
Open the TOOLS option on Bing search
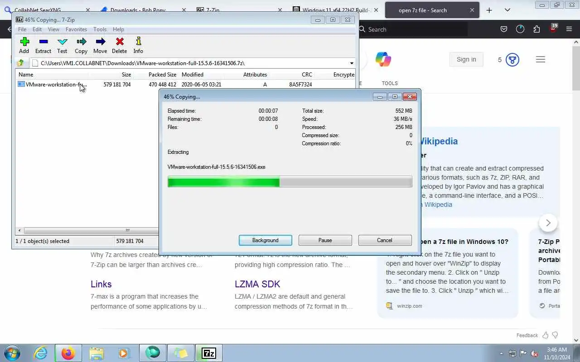pyautogui.click(x=390, y=83)
